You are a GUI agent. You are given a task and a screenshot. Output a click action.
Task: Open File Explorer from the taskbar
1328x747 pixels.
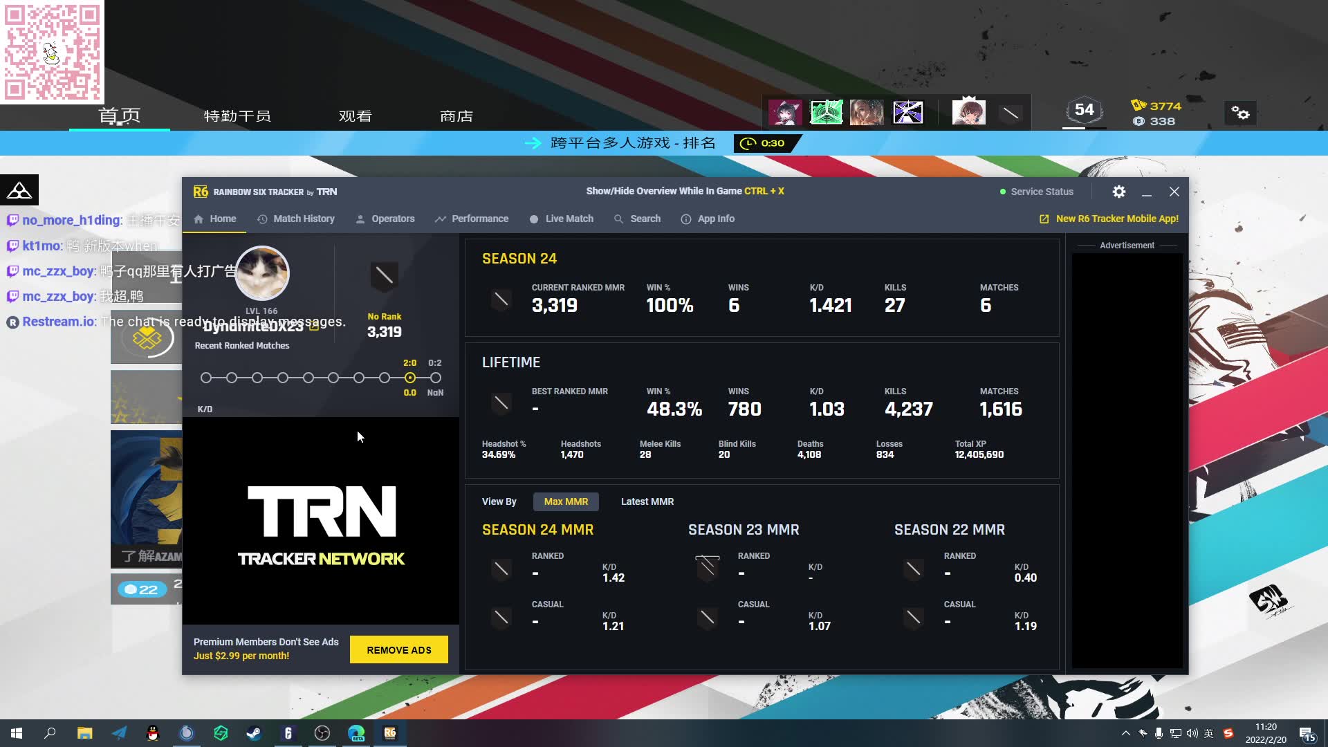click(x=84, y=733)
